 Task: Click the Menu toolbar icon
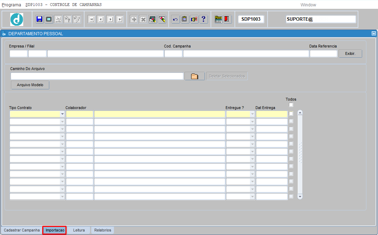point(218,19)
